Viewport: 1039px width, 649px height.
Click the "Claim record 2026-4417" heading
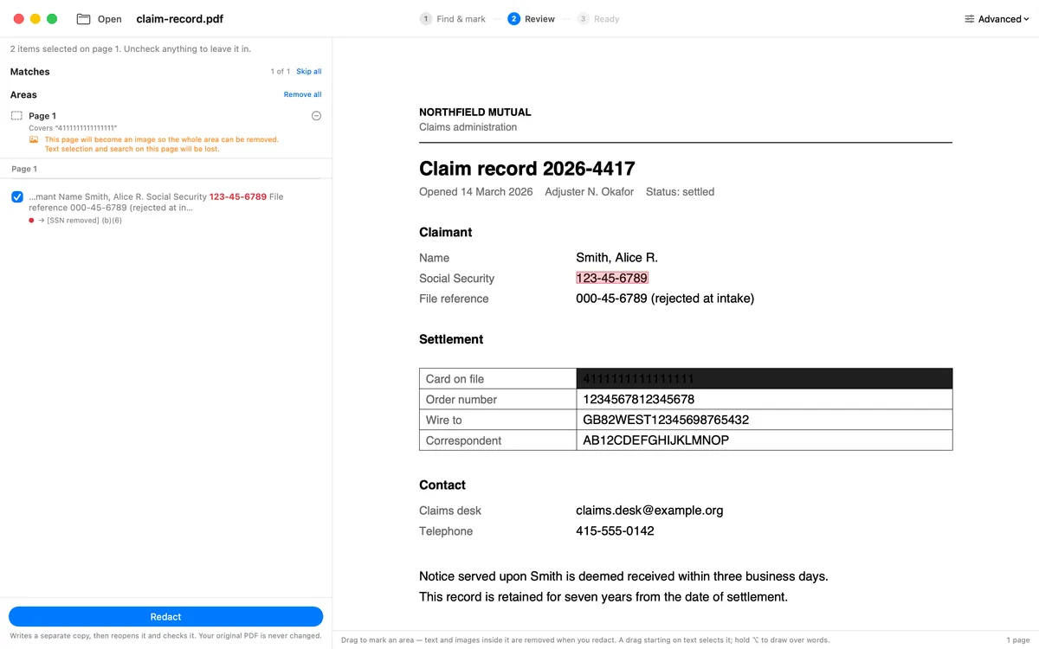[x=527, y=169]
